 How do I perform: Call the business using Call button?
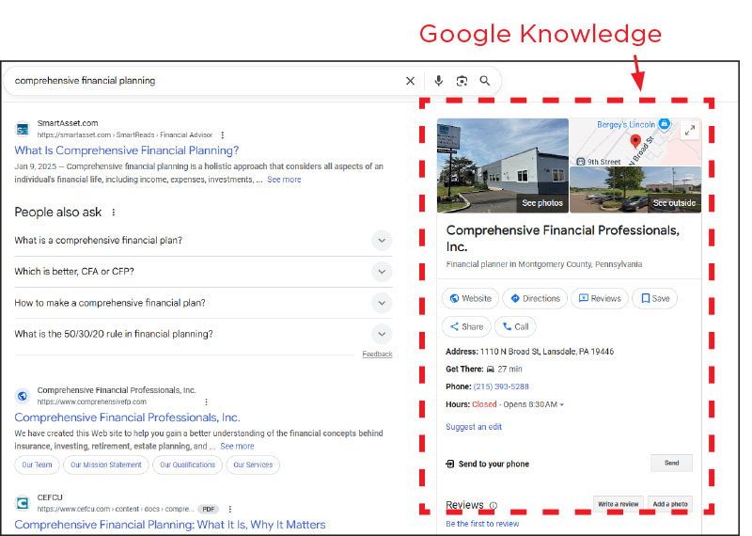click(515, 327)
